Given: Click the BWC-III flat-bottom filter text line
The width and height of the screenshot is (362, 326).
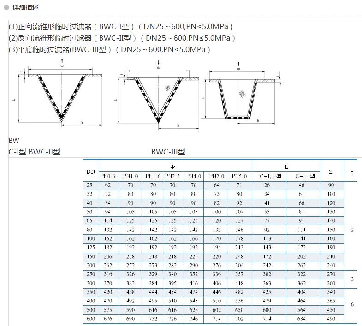Looking at the screenshot, I should coord(109,49).
